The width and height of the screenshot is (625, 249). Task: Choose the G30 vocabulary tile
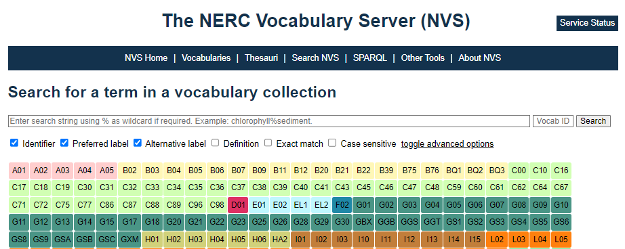342,222
